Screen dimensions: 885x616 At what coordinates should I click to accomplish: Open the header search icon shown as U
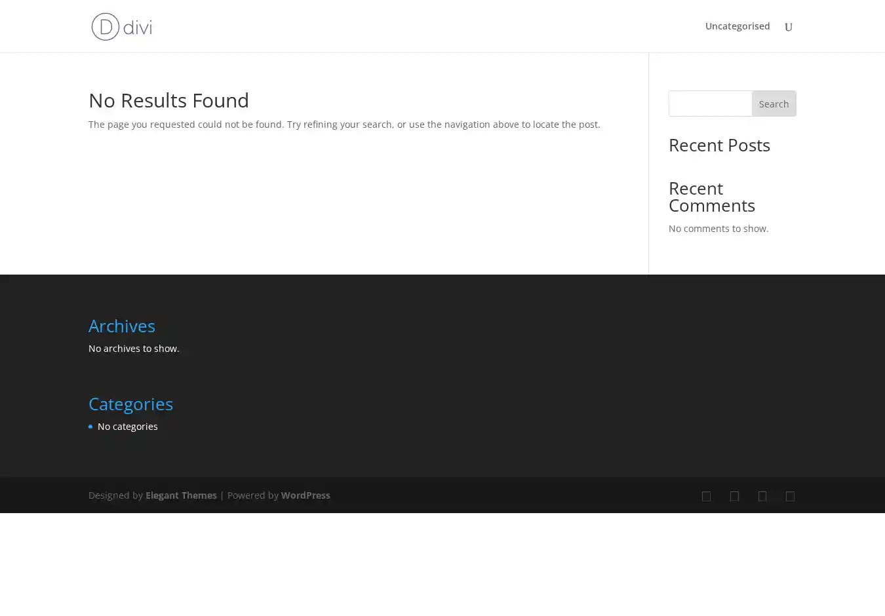point(789,27)
